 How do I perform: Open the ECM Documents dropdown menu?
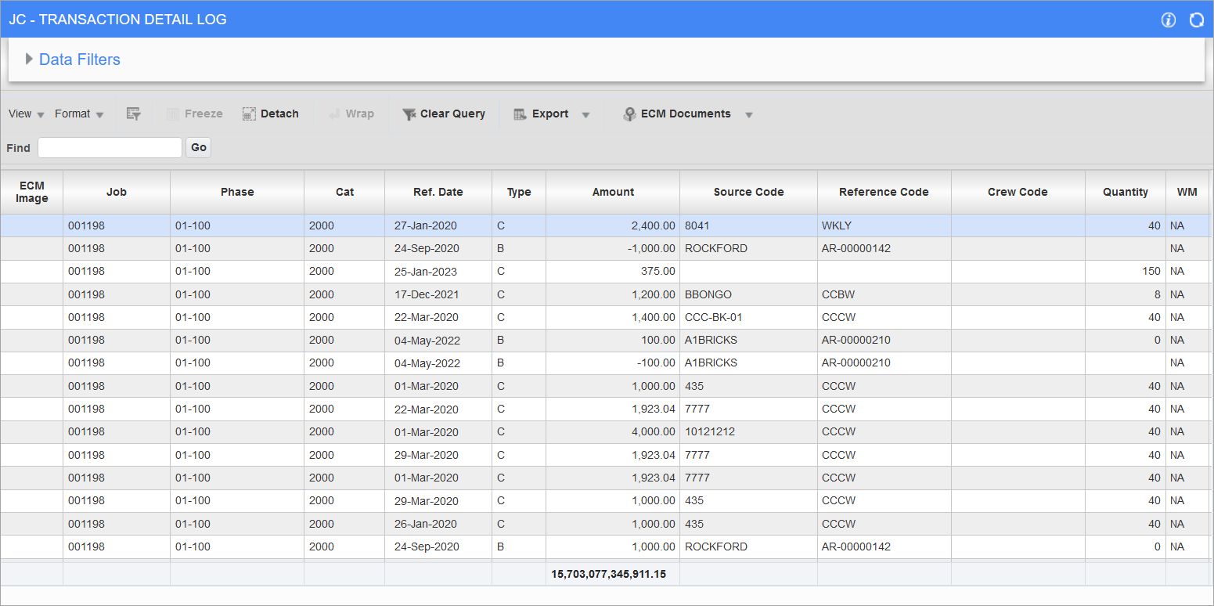pyautogui.click(x=749, y=114)
